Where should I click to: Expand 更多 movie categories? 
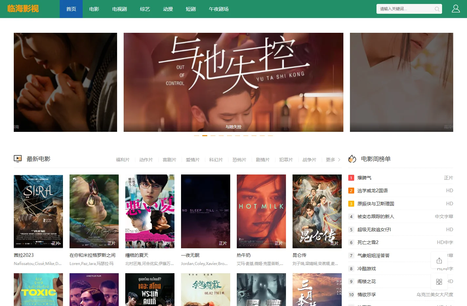tap(333, 160)
